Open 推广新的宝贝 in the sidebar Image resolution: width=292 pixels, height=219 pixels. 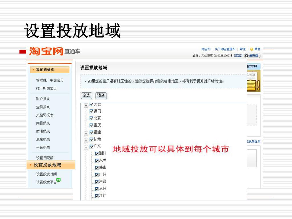pos(46,88)
